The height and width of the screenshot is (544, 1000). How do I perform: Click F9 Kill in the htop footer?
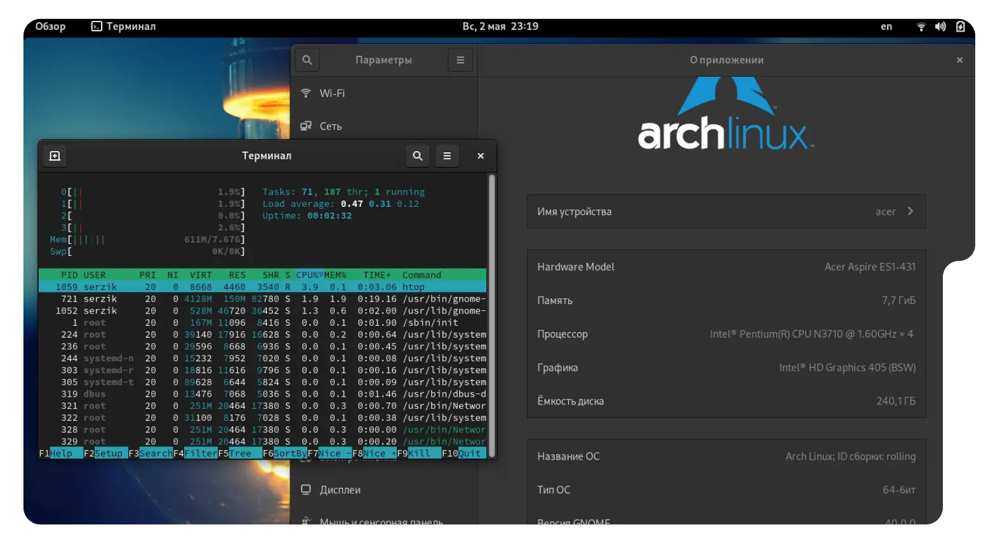point(419,453)
